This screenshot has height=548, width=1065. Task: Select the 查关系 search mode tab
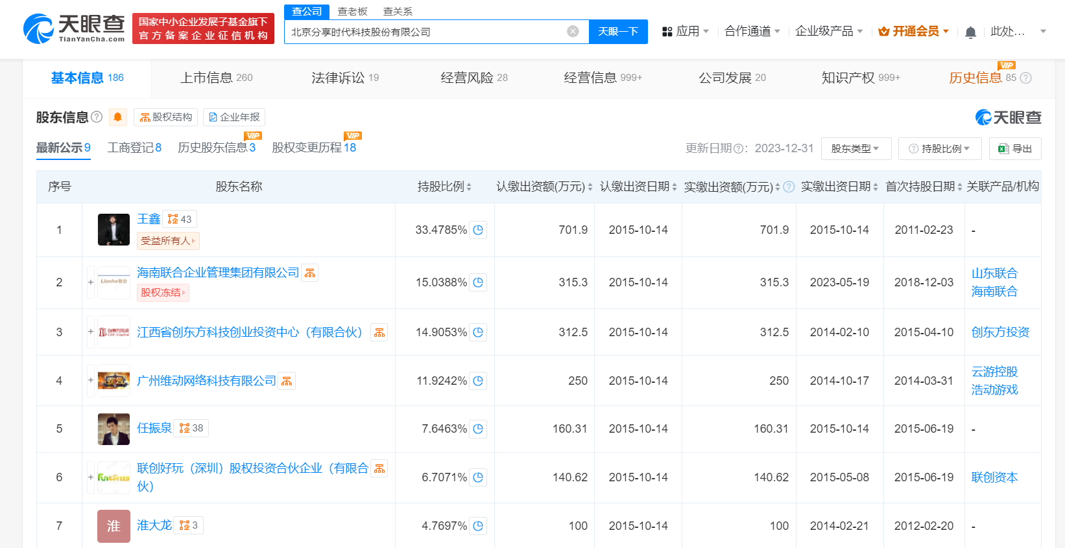pyautogui.click(x=398, y=12)
